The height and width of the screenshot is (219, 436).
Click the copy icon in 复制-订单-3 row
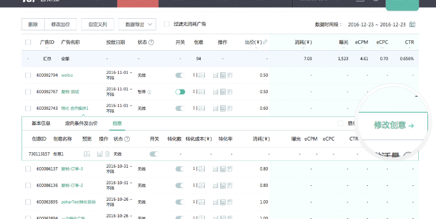coord(230,169)
